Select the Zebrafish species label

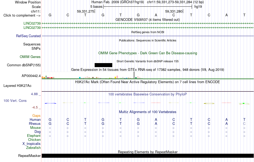33,148
